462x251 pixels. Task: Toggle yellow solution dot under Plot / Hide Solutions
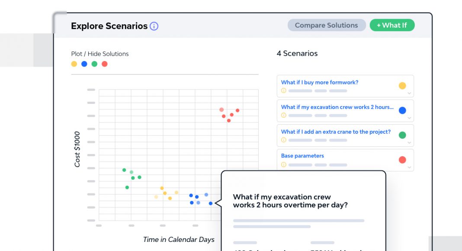pos(74,64)
